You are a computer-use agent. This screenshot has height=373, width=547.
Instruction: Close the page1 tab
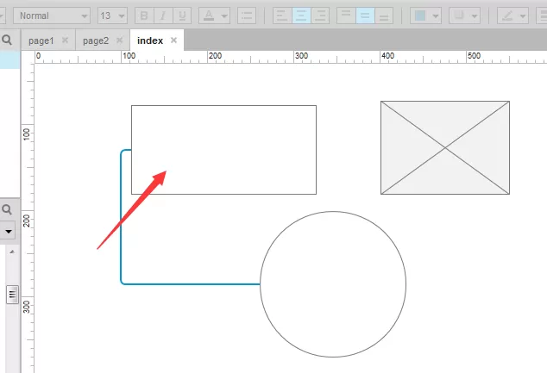pos(65,40)
